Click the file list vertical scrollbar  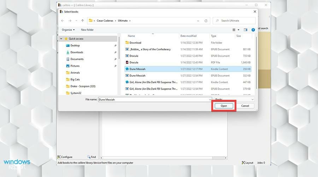click(x=257, y=63)
